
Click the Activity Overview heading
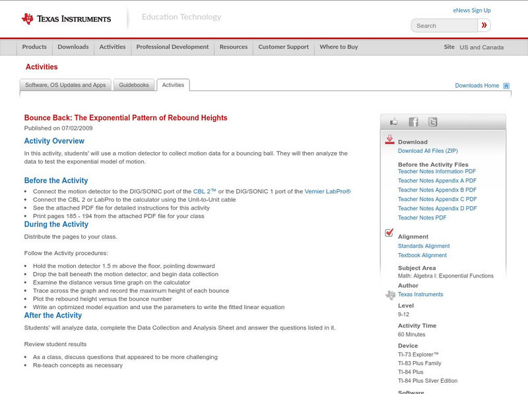click(x=54, y=141)
